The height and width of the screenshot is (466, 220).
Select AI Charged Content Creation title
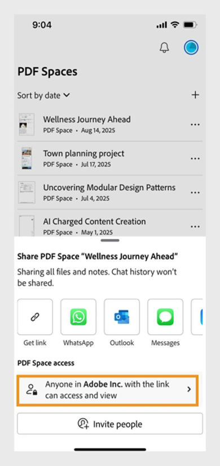pyautogui.click(x=94, y=222)
